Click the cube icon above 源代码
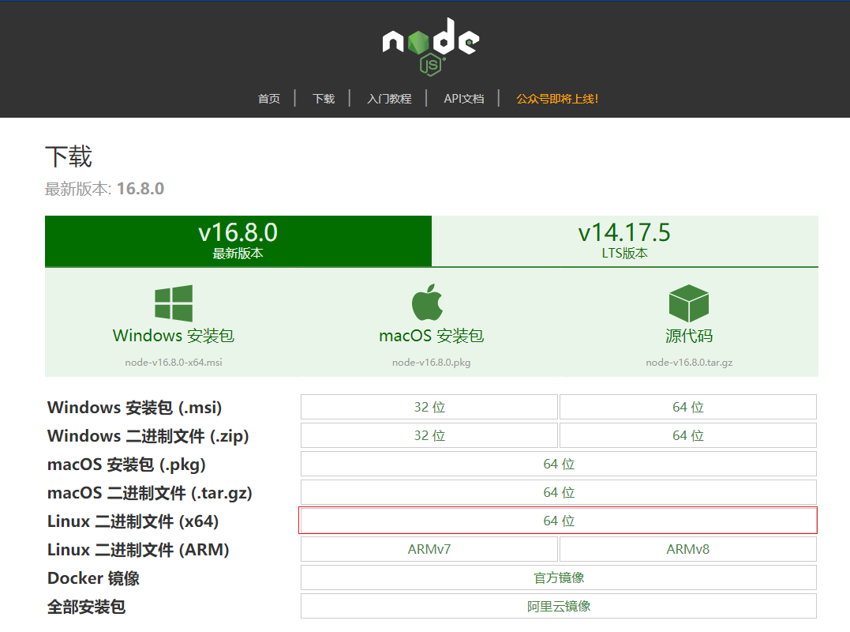The width and height of the screenshot is (850, 632). 688,302
